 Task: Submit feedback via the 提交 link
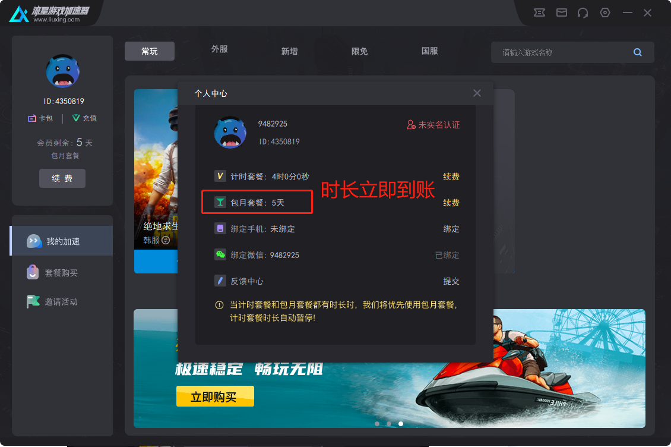451,281
